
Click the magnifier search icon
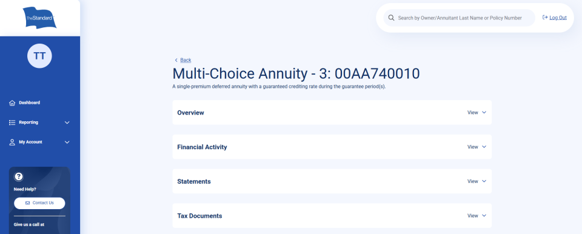[391, 18]
